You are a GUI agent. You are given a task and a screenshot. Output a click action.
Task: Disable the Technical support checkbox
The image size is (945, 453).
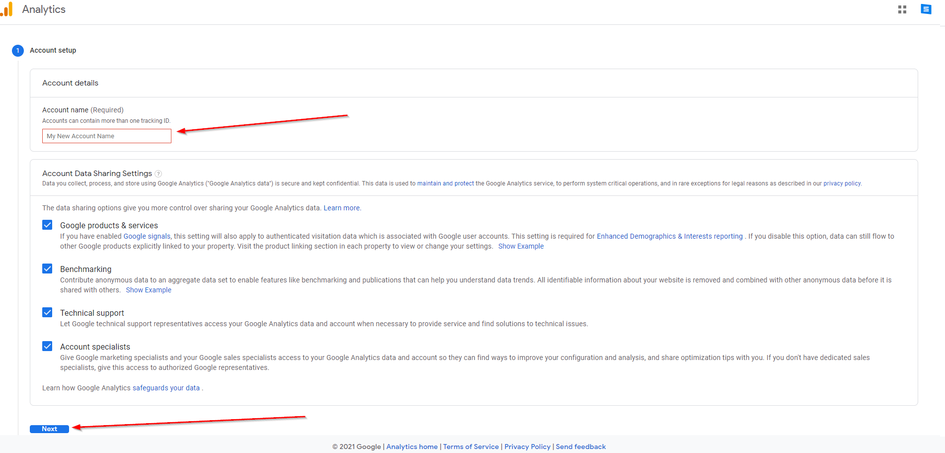pyautogui.click(x=47, y=313)
